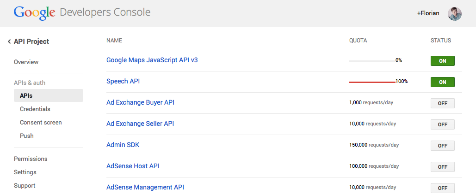Go back using API Project chevron
Image resolution: width=476 pixels, height=195 pixels.
pyautogui.click(x=9, y=41)
